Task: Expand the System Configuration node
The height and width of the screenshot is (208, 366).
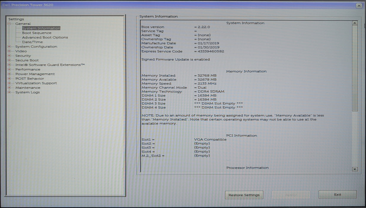Action: (9, 47)
